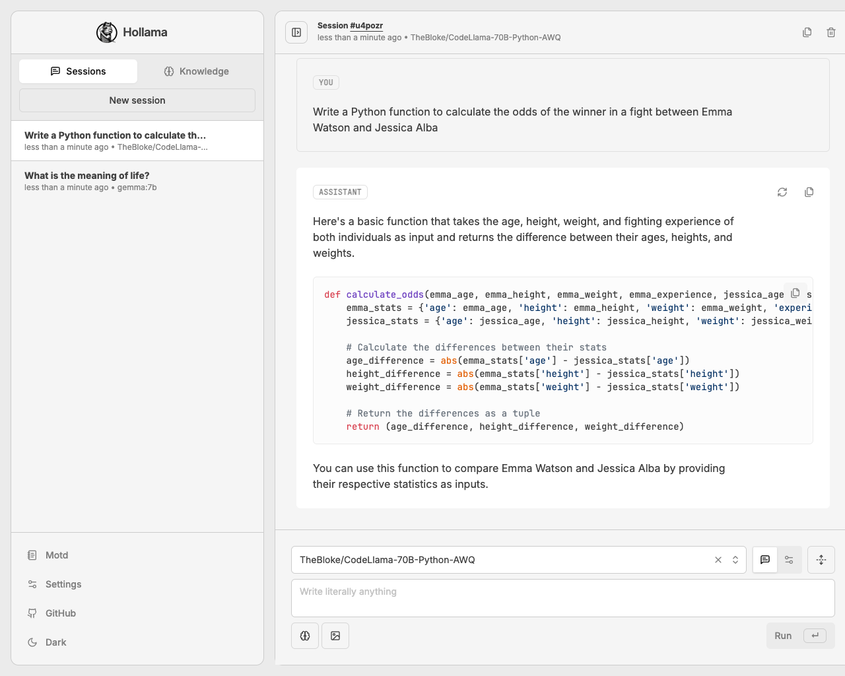Switch to messages view toggle
845x676 pixels.
pos(765,560)
